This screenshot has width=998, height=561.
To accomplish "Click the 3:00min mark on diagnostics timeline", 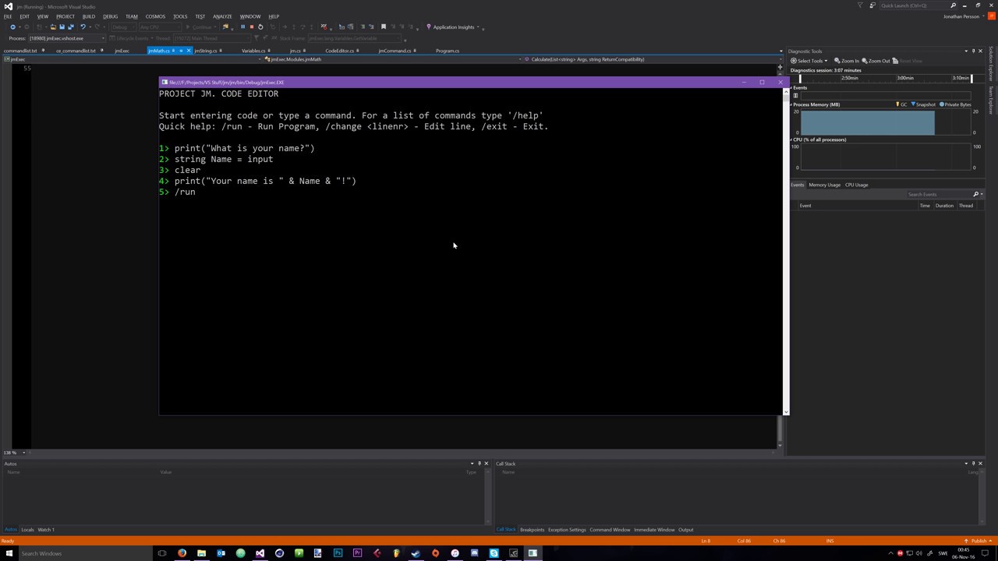I will tap(904, 78).
